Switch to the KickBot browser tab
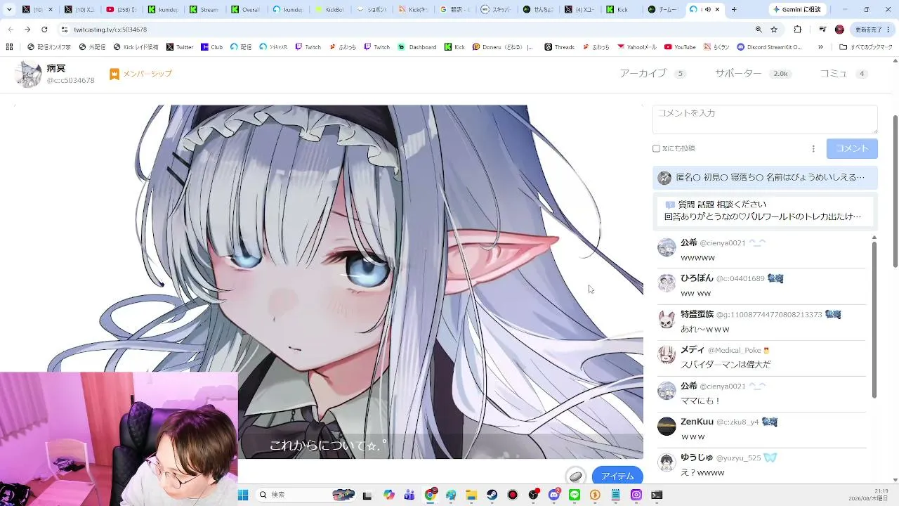The image size is (899, 506). pos(330,10)
